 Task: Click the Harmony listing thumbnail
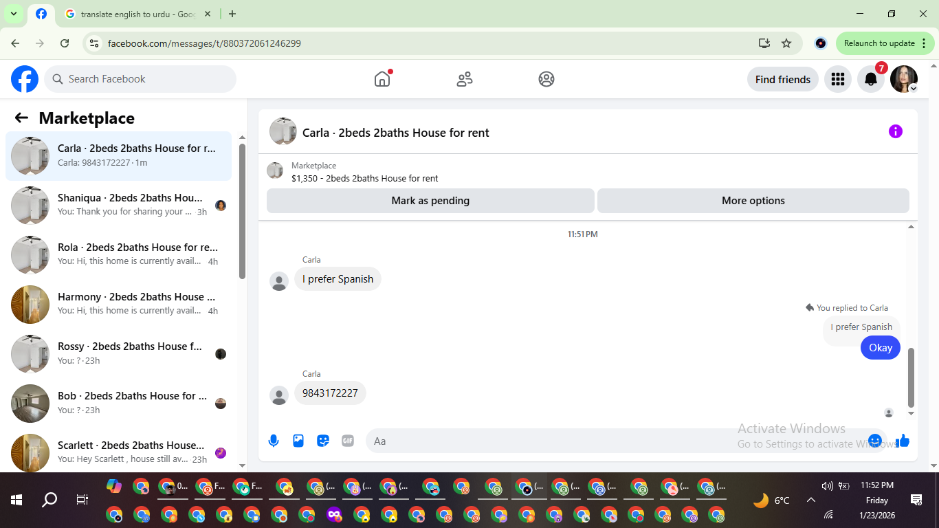30,305
